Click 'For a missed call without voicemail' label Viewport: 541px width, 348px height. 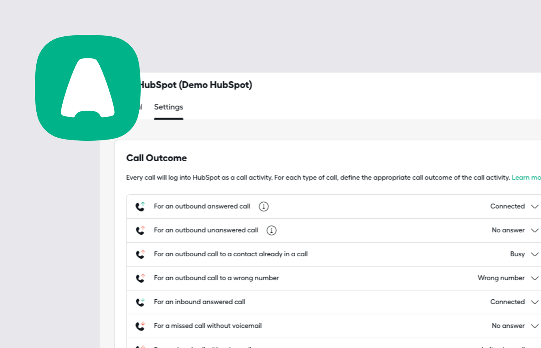[x=208, y=326]
